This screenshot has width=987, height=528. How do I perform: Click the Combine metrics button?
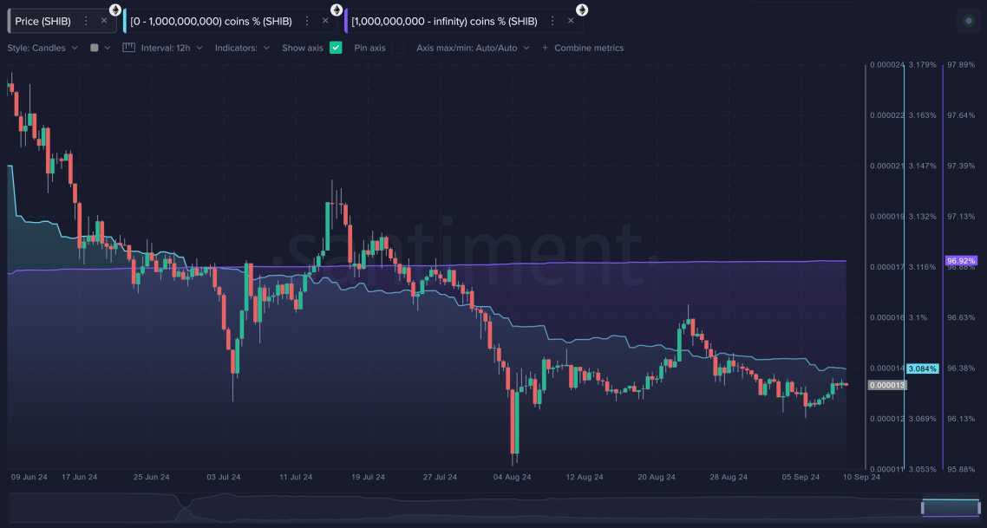(x=590, y=48)
